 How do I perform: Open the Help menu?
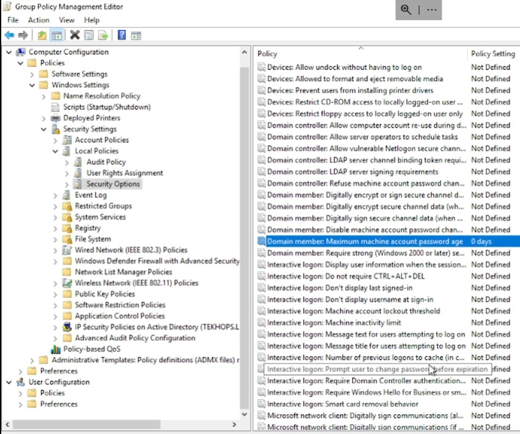(x=92, y=20)
